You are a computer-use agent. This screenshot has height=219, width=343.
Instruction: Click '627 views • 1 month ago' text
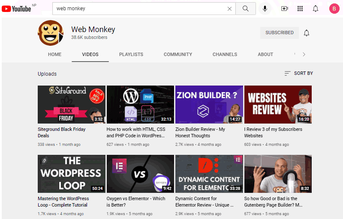pyautogui.click(x=128, y=145)
